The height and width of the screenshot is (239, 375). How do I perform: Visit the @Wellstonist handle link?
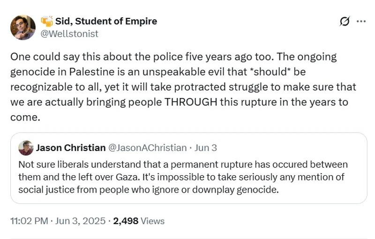pyautogui.click(x=69, y=33)
